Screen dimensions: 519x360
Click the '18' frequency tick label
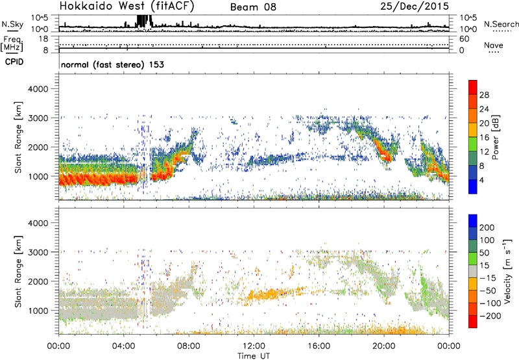[x=43, y=39]
